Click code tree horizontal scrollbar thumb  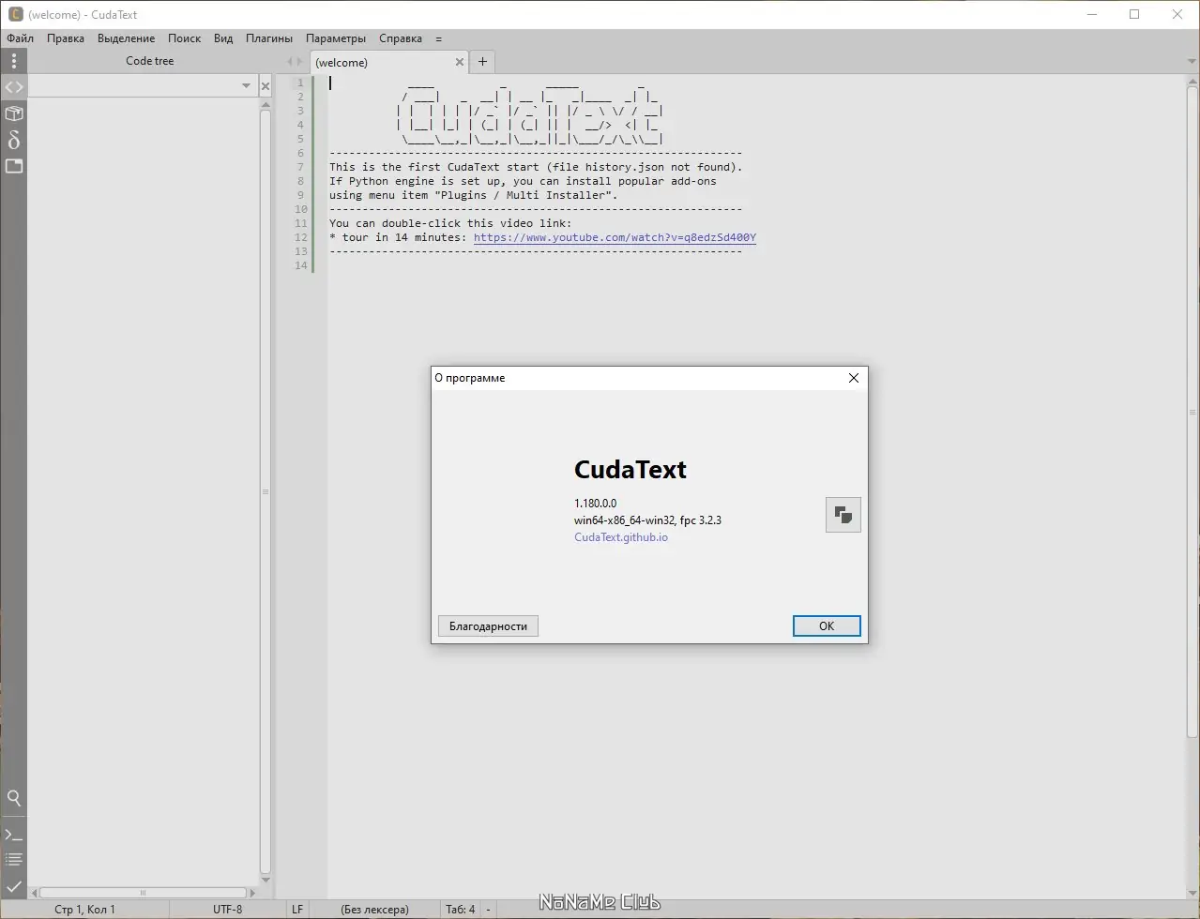143,893
